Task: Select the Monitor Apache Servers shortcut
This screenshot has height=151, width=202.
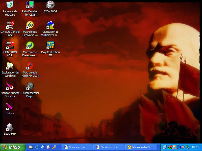Action: click(10, 86)
